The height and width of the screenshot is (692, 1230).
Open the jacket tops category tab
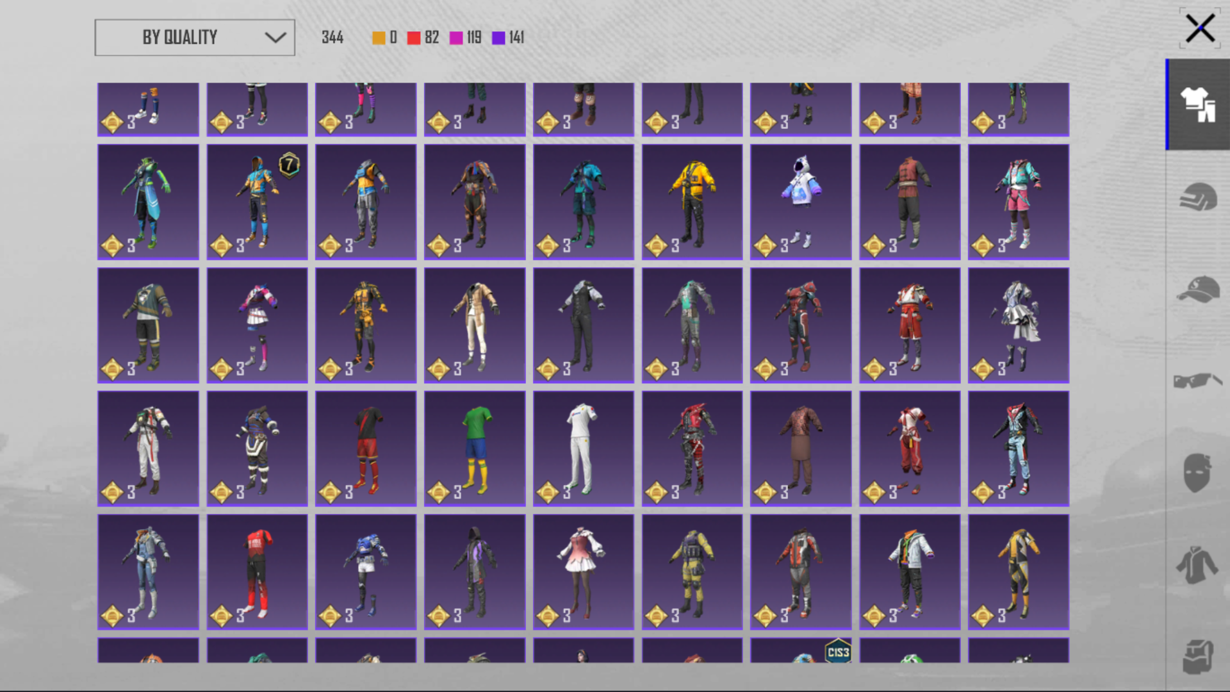coord(1198,566)
